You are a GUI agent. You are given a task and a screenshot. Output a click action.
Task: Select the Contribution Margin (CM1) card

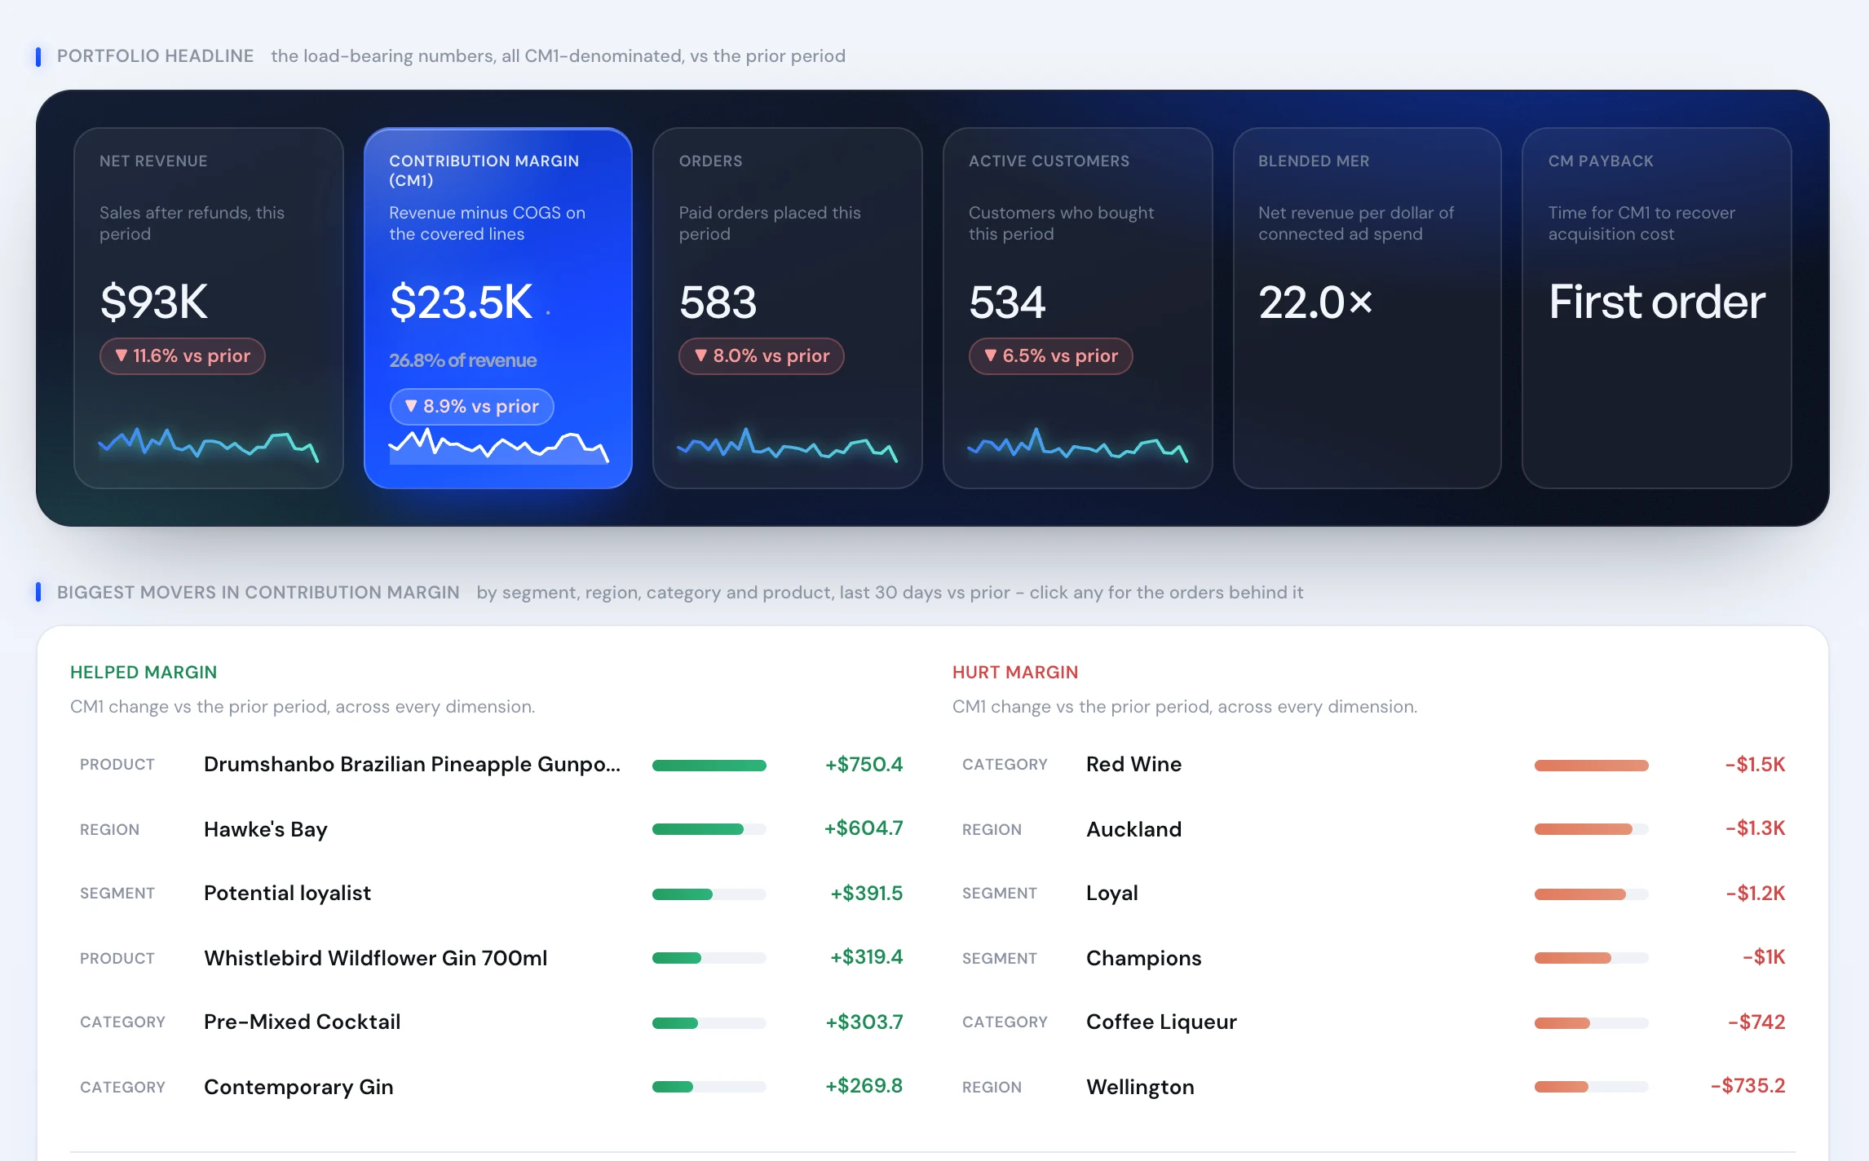pos(498,308)
